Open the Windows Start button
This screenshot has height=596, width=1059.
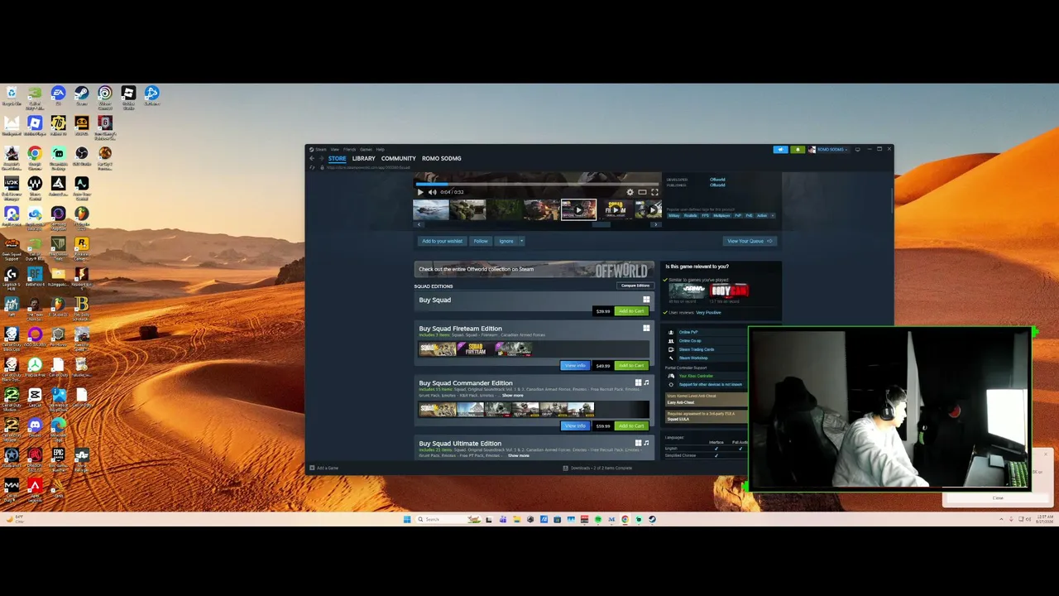407,520
